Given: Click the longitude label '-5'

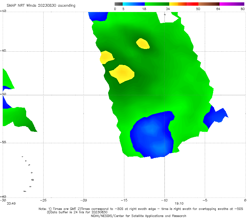Looking at the screenshot, I should 205,200.
